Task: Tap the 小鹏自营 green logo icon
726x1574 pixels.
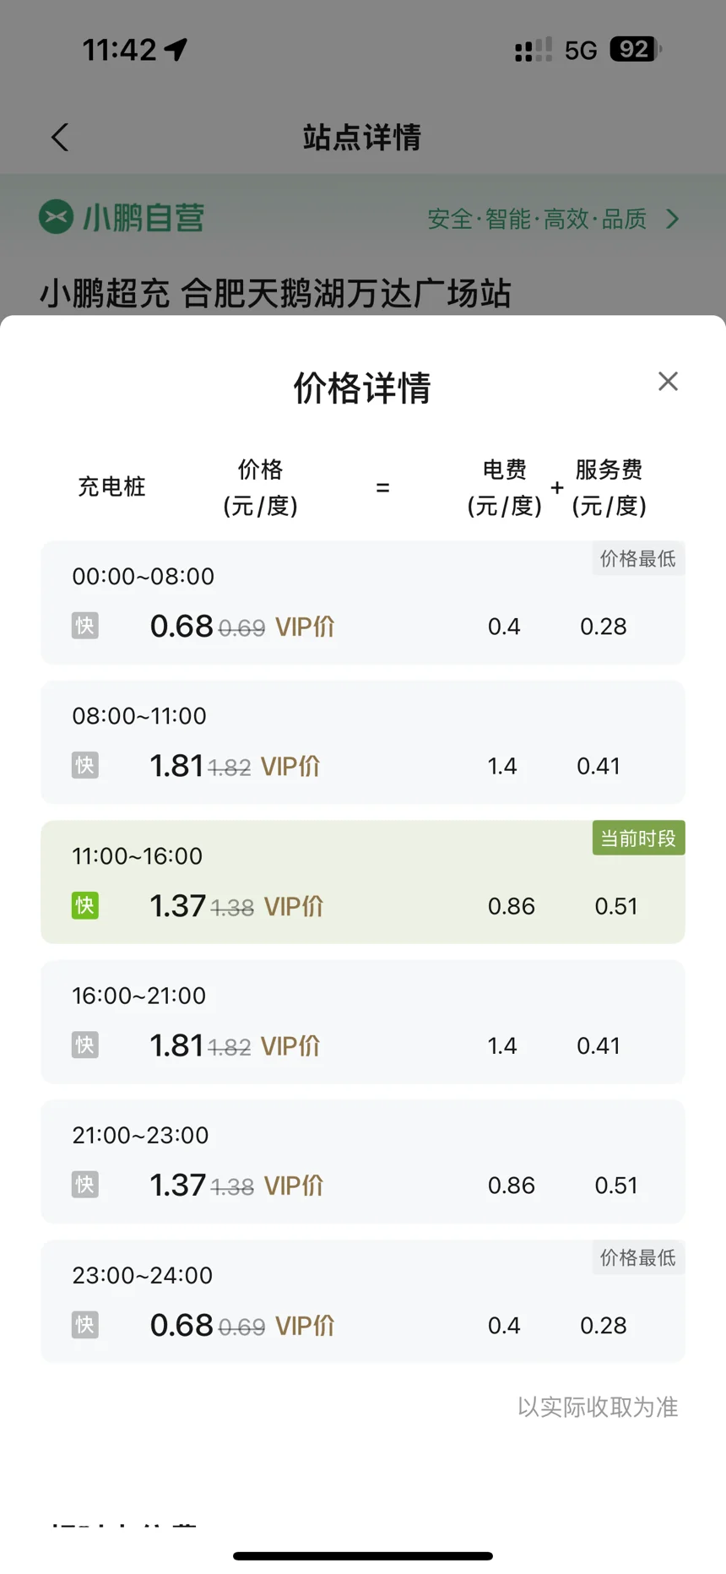Action: pos(57,217)
